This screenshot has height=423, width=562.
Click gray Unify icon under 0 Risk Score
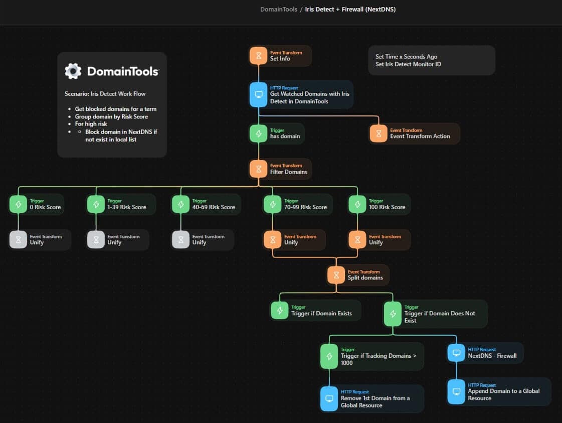pos(18,240)
